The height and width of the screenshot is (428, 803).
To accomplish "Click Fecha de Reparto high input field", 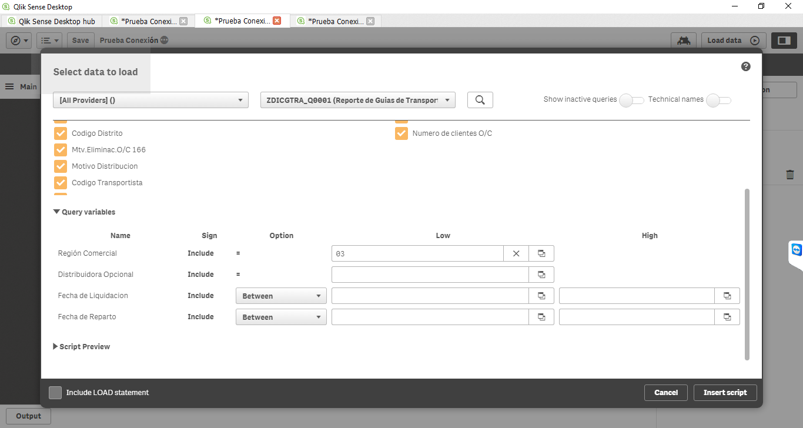I will 637,317.
